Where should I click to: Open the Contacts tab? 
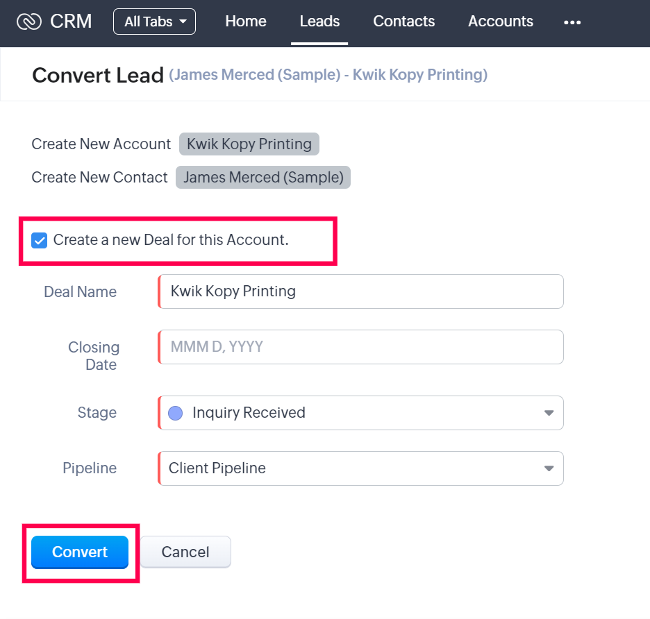point(403,22)
